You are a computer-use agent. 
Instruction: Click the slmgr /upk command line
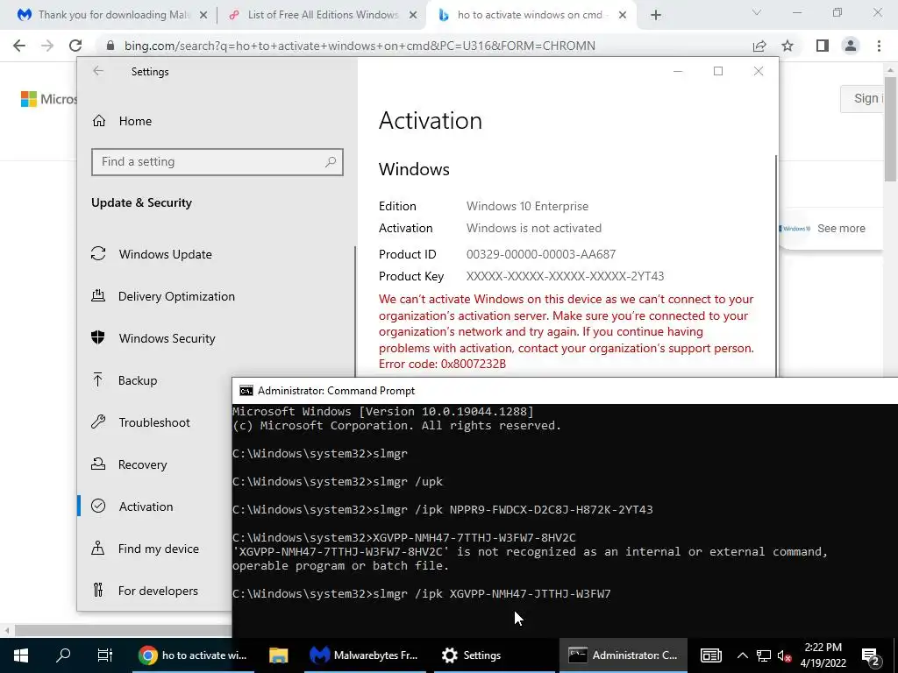[x=338, y=482]
